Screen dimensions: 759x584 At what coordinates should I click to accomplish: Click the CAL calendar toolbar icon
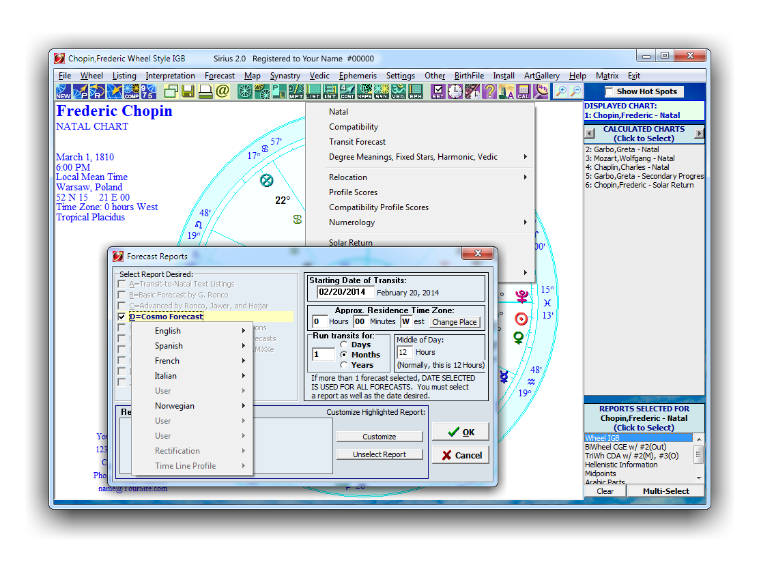click(524, 91)
